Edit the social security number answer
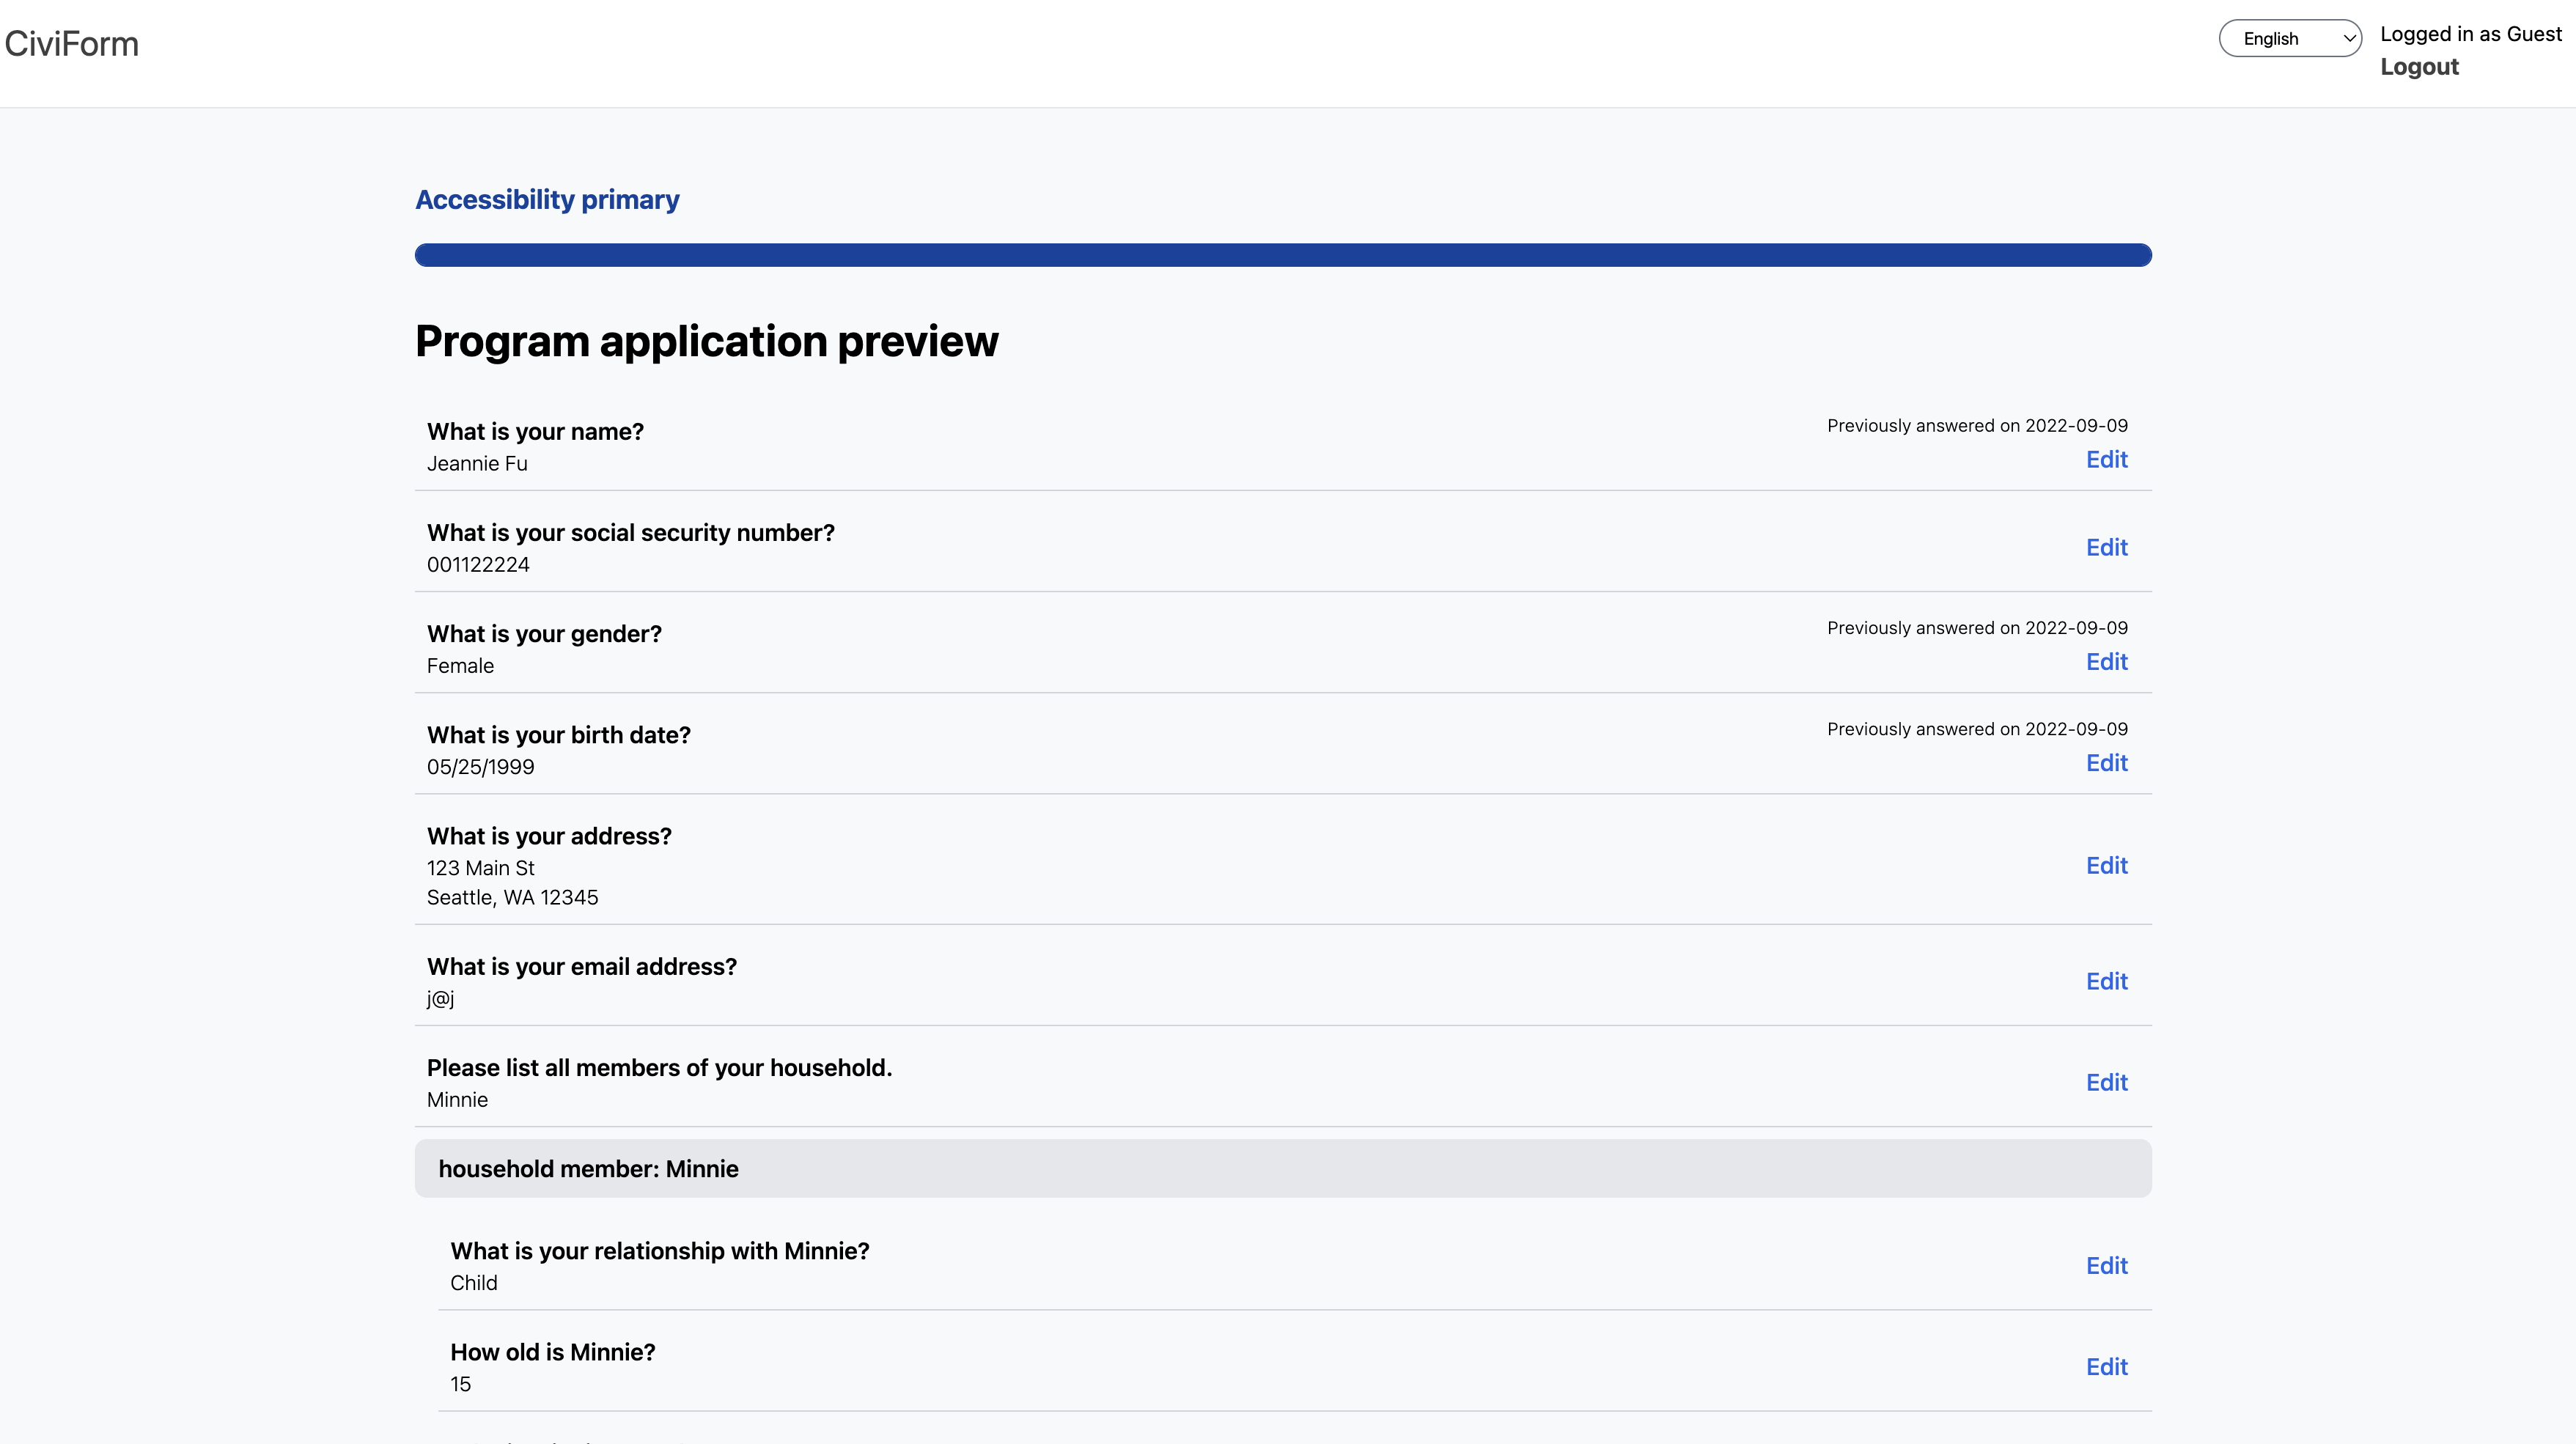The image size is (2576, 1444). [x=2107, y=547]
